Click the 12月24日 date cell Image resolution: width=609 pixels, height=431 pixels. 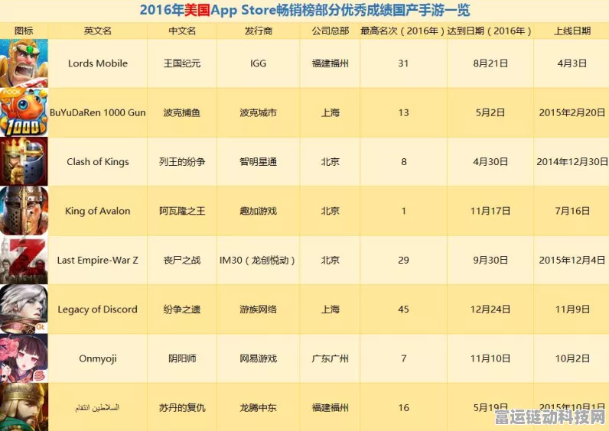(490, 309)
